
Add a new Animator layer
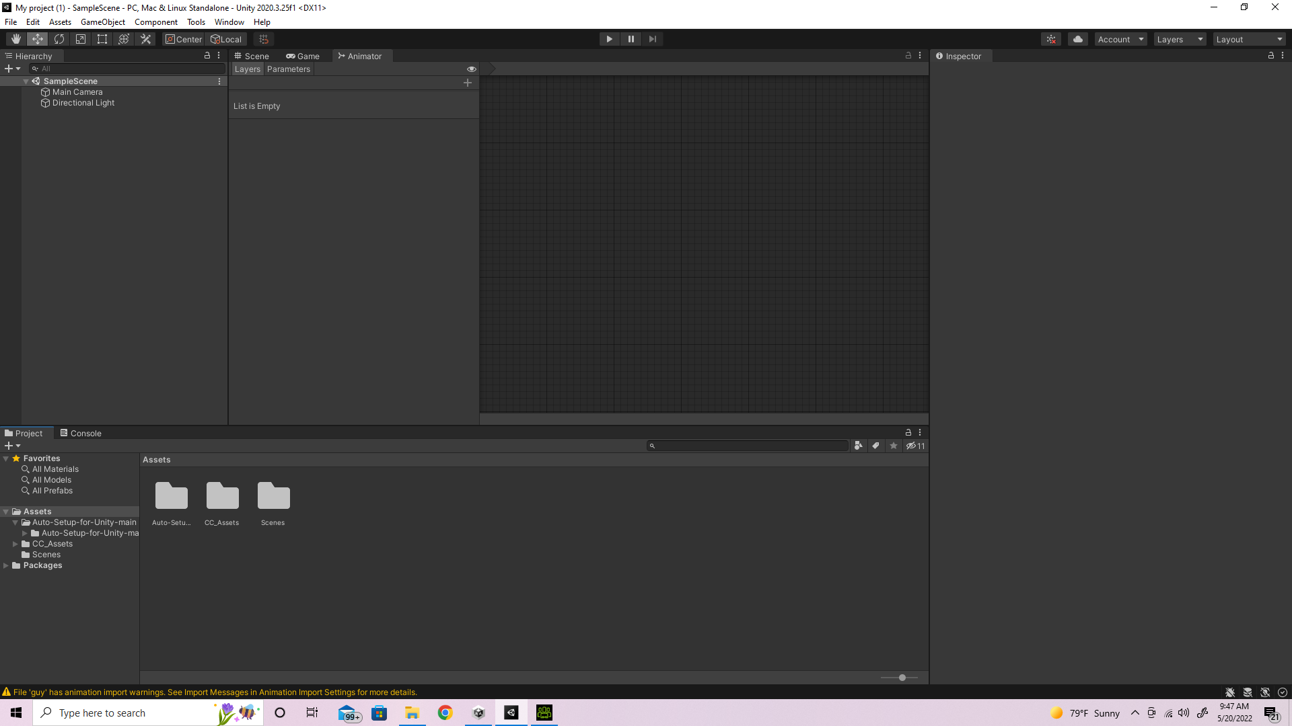pyautogui.click(x=468, y=83)
